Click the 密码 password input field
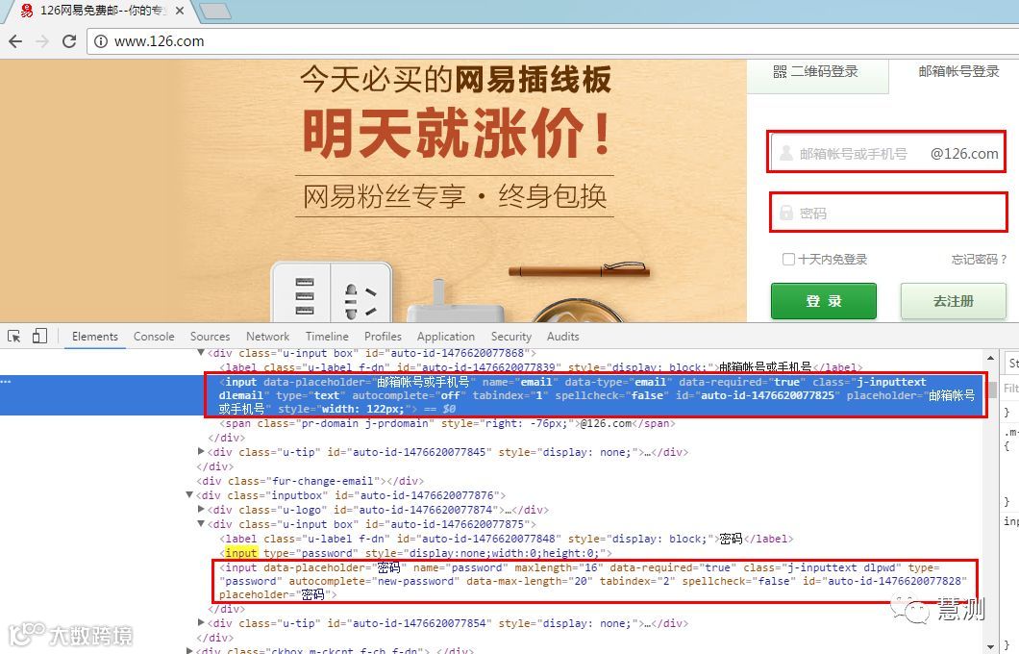Image resolution: width=1019 pixels, height=654 pixels. click(x=888, y=213)
